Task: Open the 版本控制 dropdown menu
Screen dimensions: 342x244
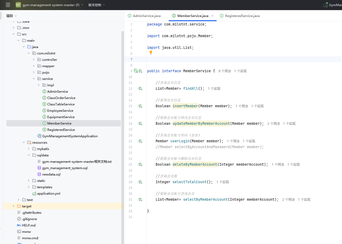Action: point(97,5)
